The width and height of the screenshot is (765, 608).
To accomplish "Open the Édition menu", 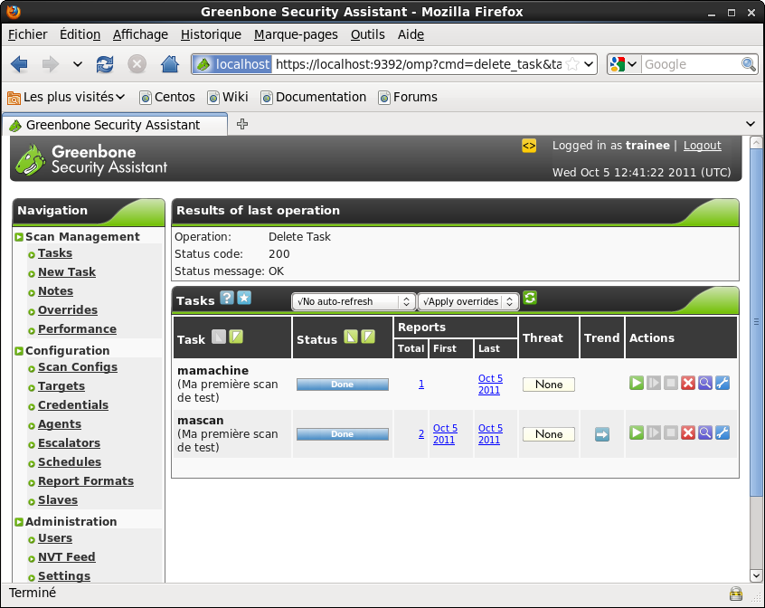I will coord(80,34).
